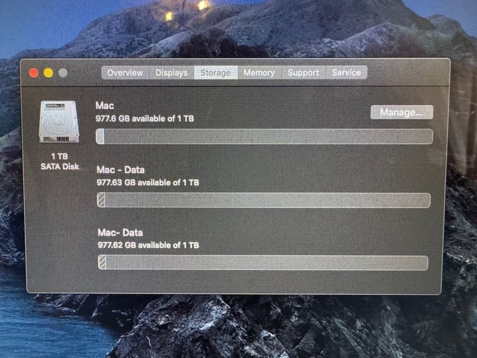
Task: Close the window with red button
Action: click(34, 73)
